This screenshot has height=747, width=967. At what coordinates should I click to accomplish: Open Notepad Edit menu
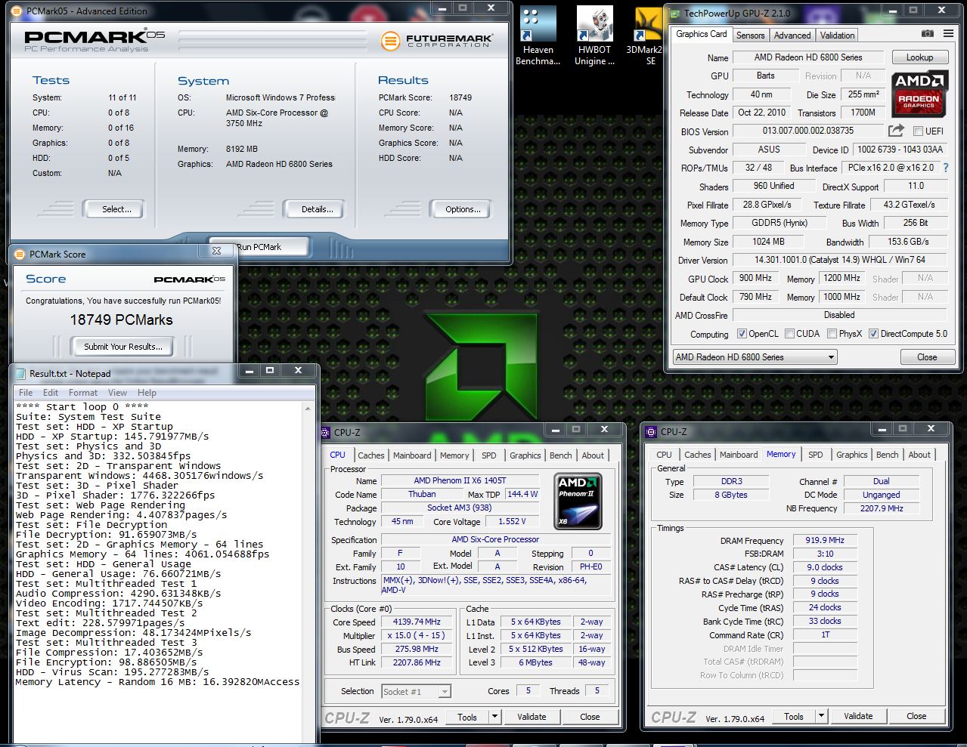[51, 393]
